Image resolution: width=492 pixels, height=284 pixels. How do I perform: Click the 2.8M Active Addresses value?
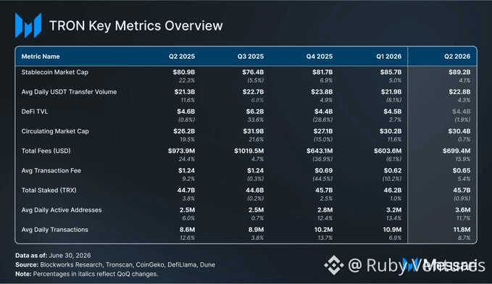tap(325, 210)
